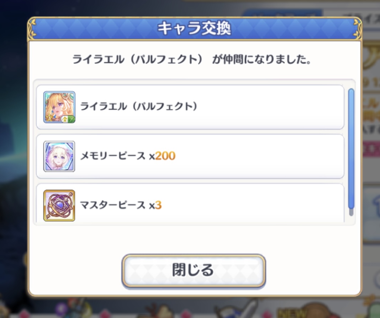Click the キャラ交換 dialog title
Screen dimensions: 380x318
[194, 28]
